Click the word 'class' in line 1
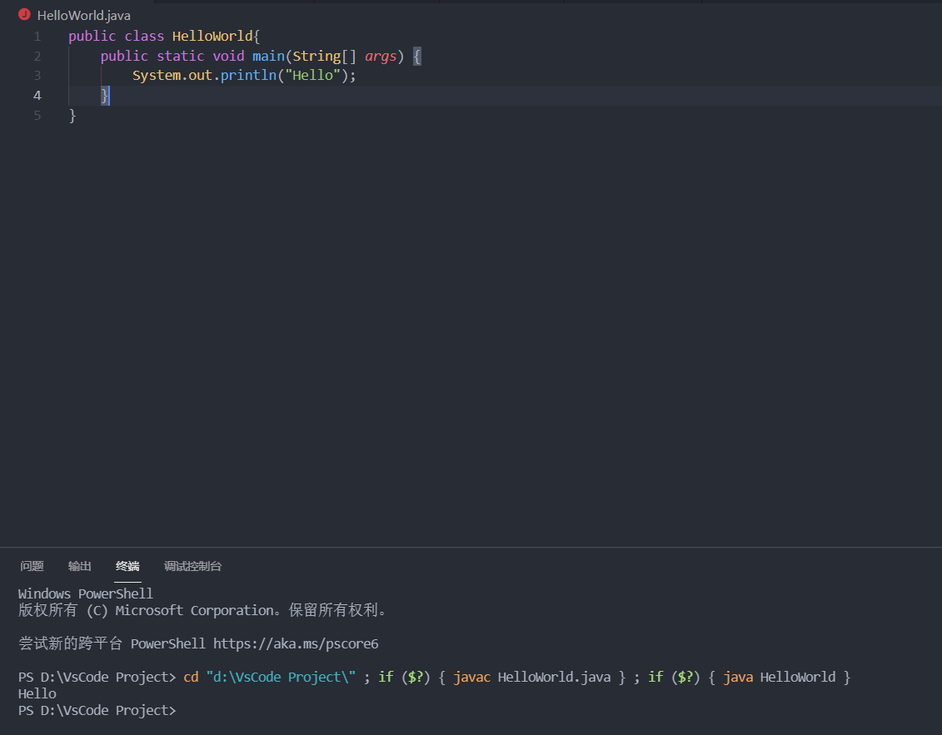Viewport: 942px width, 735px height. [x=144, y=36]
